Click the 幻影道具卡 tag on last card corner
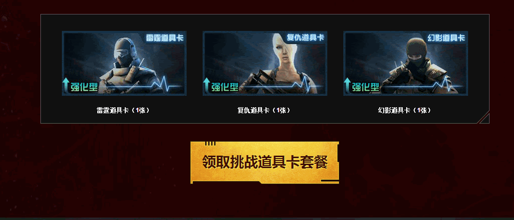Image resolution: width=514 pixels, height=220 pixels. click(x=446, y=38)
